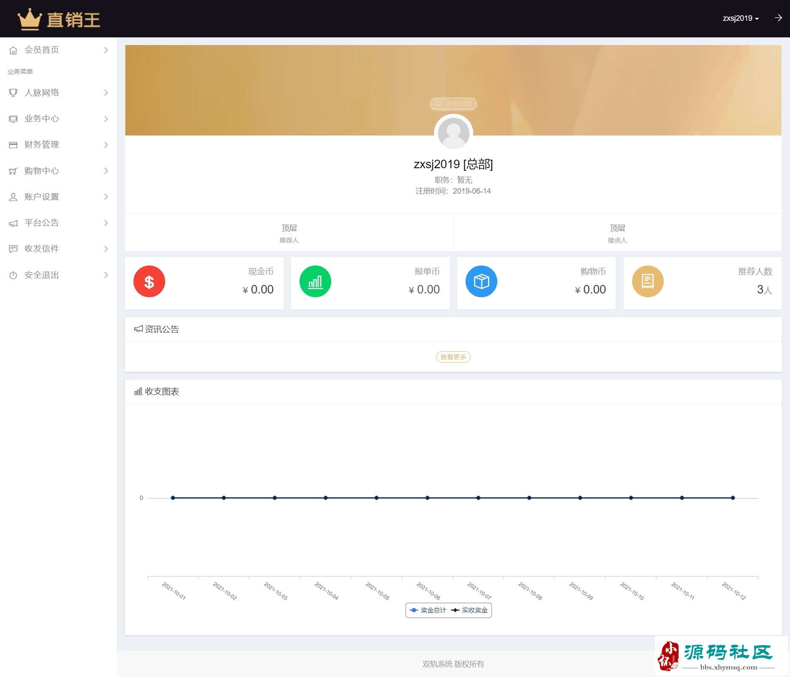Click the arrow icon at top right
Image resolution: width=790 pixels, height=677 pixels.
point(778,18)
